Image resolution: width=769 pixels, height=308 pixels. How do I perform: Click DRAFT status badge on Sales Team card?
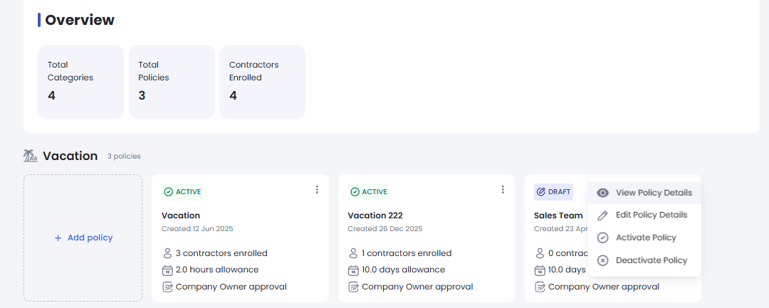click(554, 192)
